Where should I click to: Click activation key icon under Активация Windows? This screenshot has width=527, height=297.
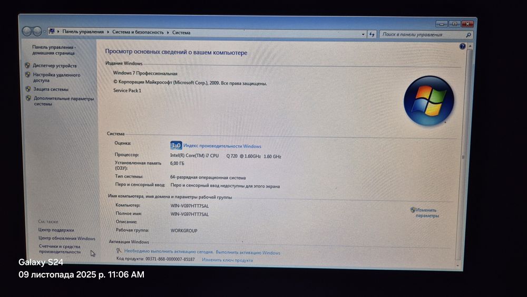[x=119, y=251]
